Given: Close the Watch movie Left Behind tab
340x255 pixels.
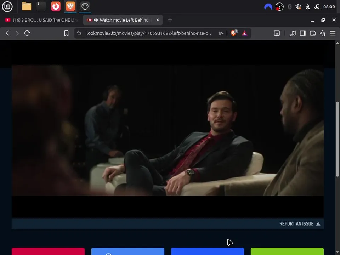Looking at the screenshot, I should coord(158,20).
